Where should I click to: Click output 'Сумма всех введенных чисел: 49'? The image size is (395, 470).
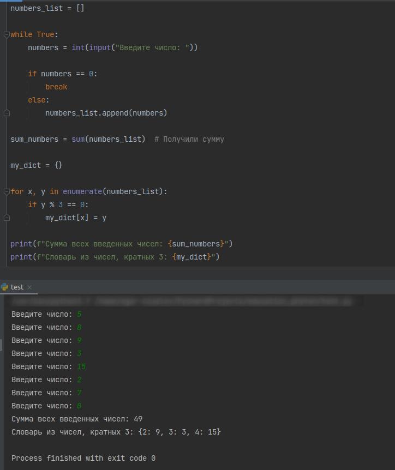coord(77,419)
